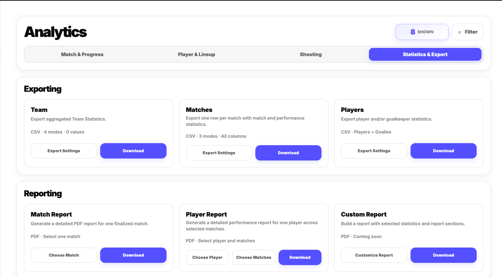502x277 pixels.
Task: Download the Player Report
Action: 300,257
